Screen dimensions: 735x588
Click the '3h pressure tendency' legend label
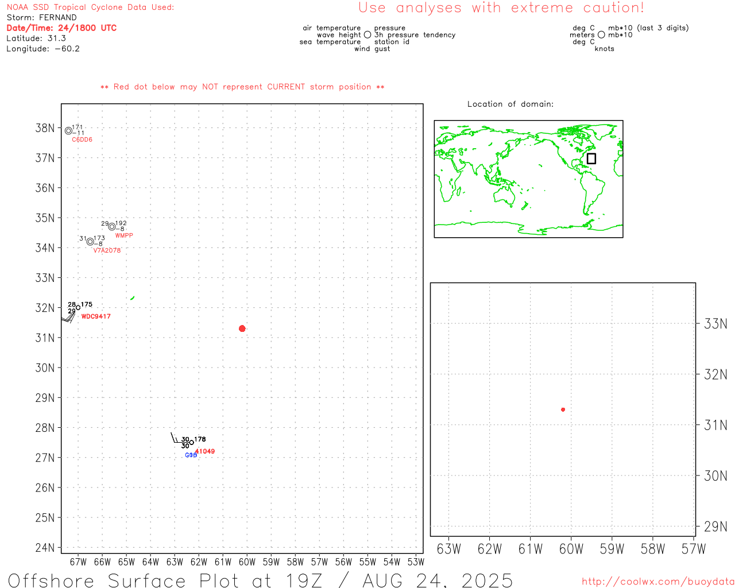(415, 35)
